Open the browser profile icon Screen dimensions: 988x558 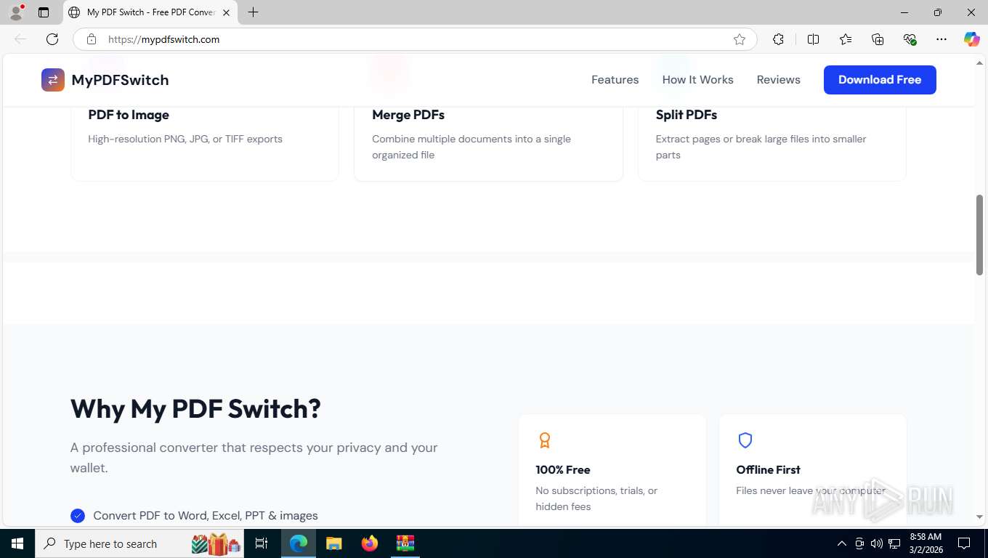16,12
